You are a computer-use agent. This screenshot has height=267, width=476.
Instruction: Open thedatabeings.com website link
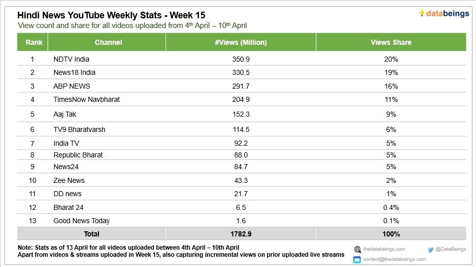384,249
